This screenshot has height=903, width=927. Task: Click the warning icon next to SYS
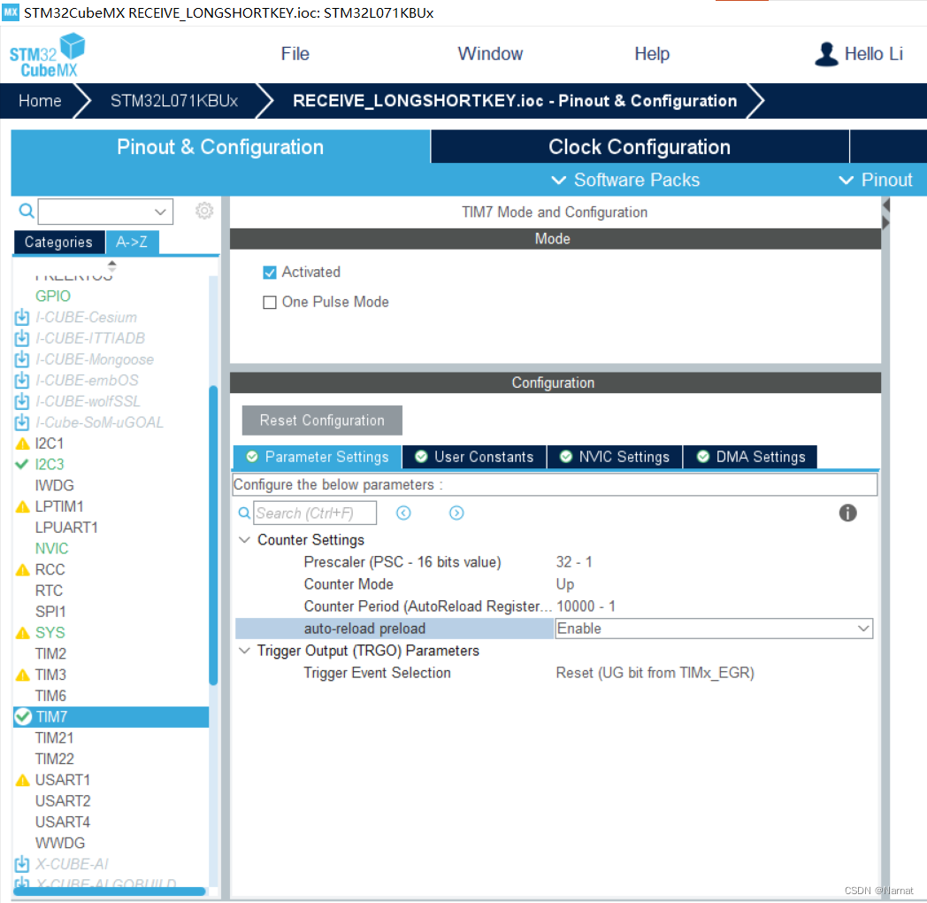22,633
